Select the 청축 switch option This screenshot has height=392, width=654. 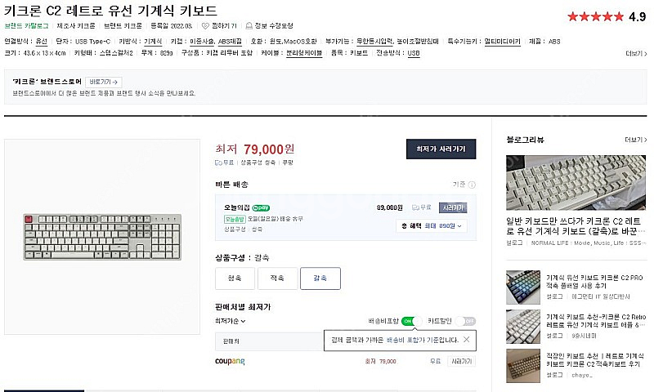pyautogui.click(x=235, y=278)
